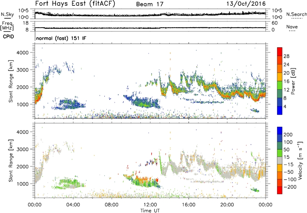Click the "04:00" time axis label

(73, 205)
